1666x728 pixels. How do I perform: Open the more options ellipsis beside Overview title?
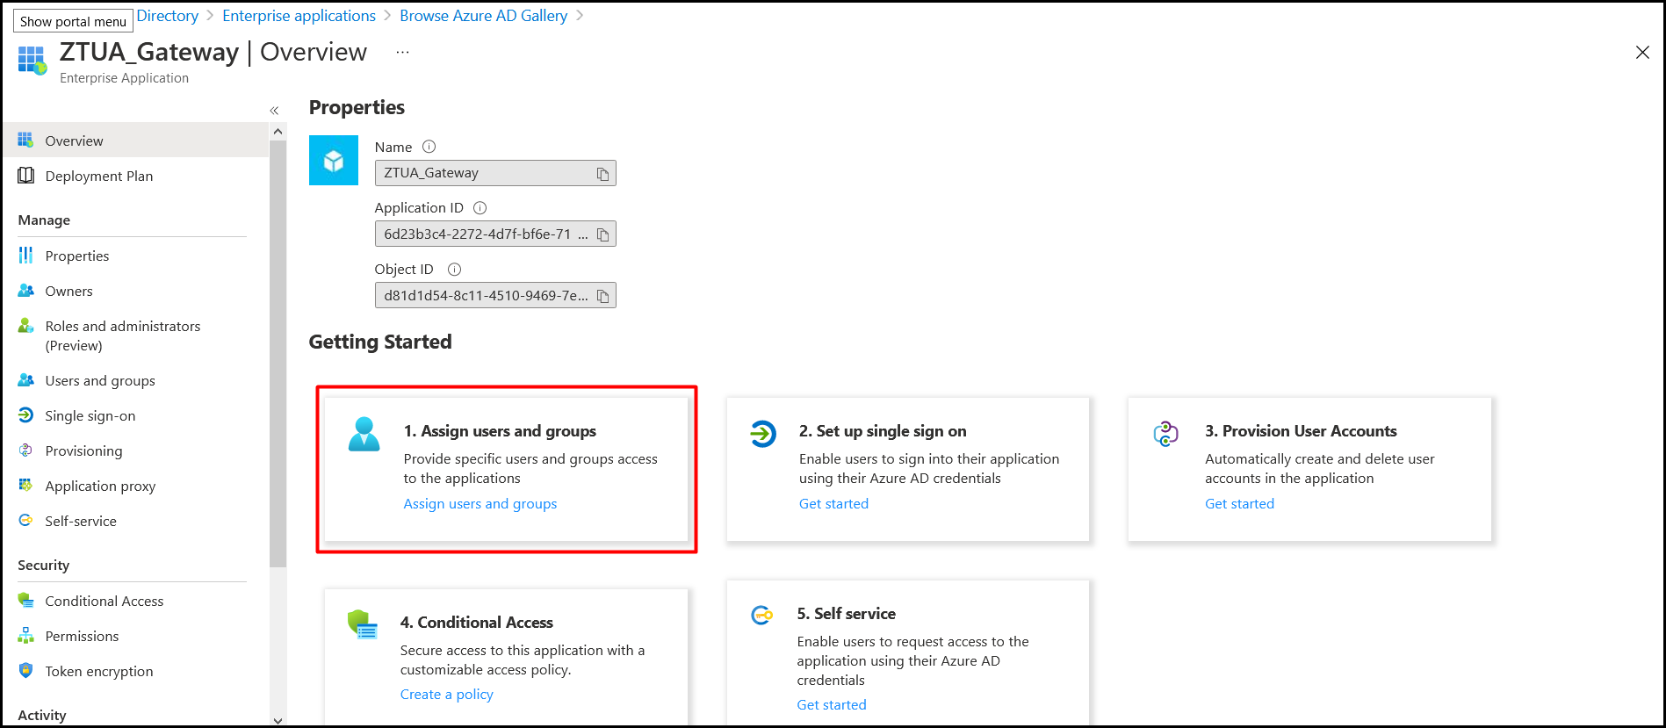pos(402,52)
